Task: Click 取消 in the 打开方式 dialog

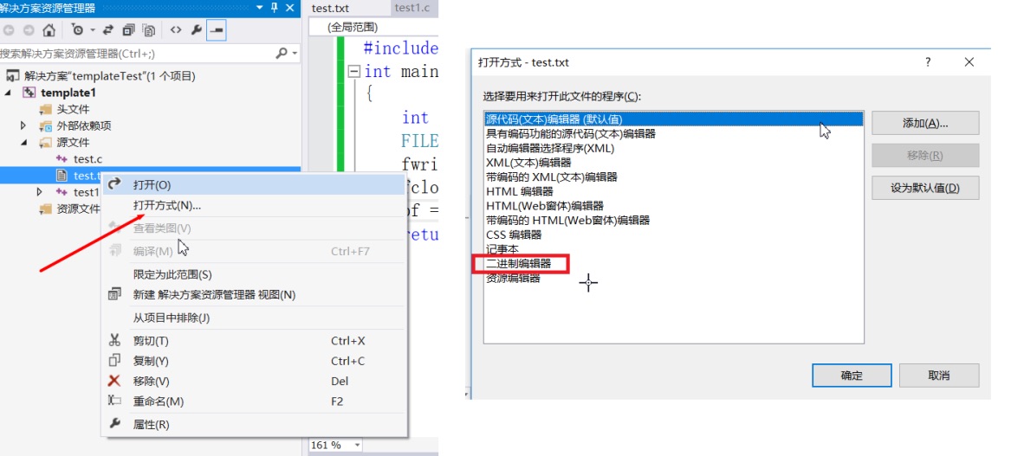Action: click(939, 376)
